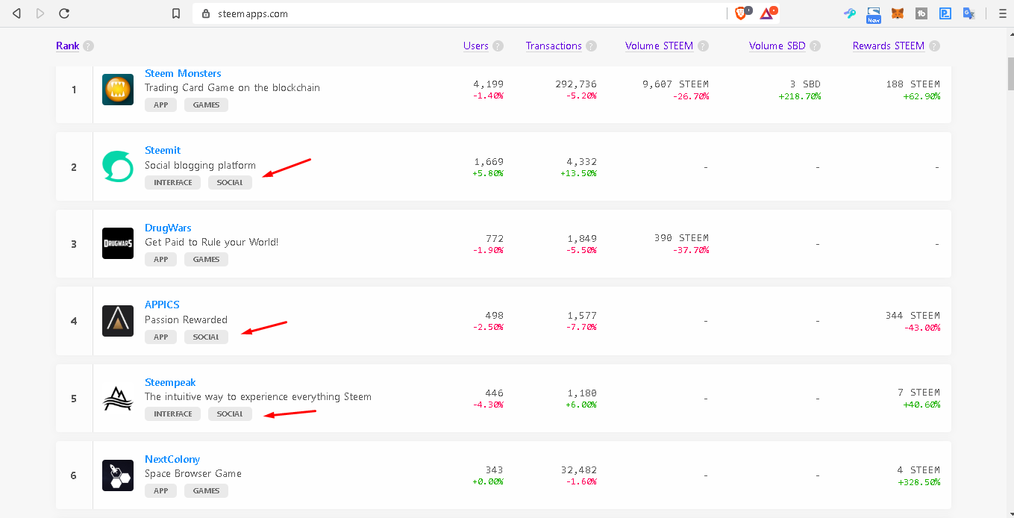
Task: Sort by Volume STEEM header
Action: click(x=659, y=46)
